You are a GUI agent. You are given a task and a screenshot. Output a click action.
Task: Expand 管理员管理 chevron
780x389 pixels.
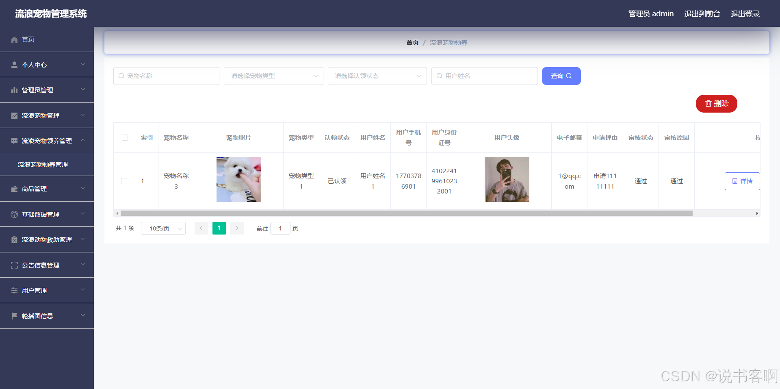tap(83, 89)
